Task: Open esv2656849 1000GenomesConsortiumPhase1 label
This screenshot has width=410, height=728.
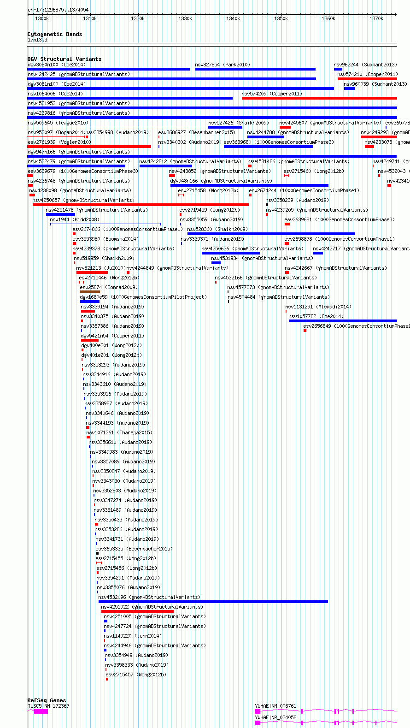Action: pyautogui.click(x=357, y=326)
